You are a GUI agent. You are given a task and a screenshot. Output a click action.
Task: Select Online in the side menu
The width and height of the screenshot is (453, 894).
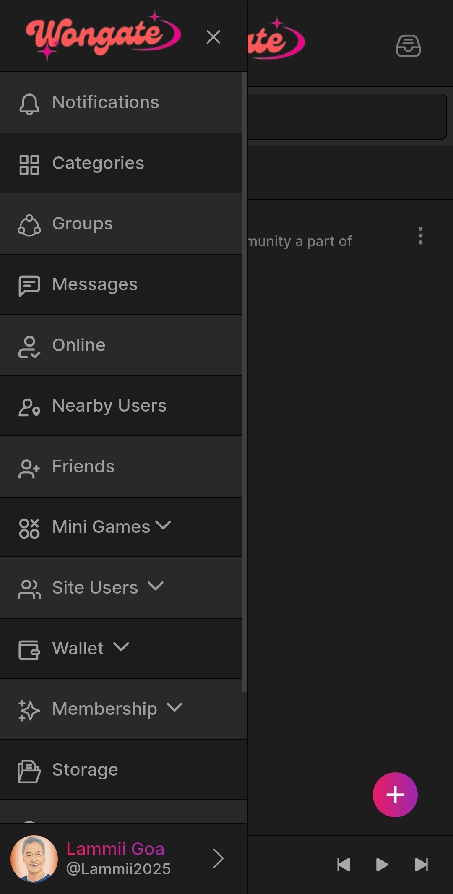79,345
